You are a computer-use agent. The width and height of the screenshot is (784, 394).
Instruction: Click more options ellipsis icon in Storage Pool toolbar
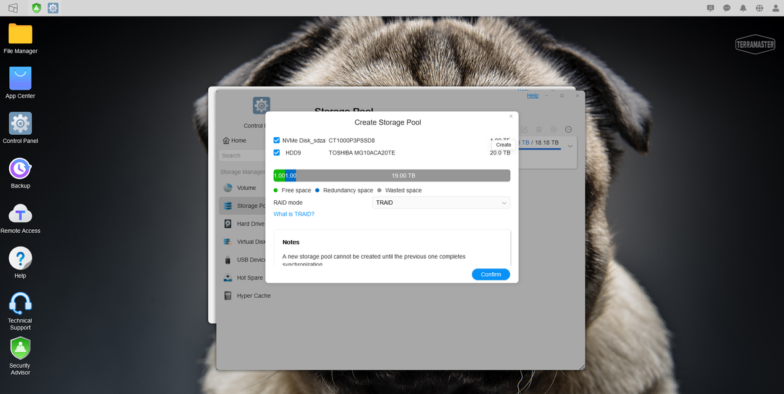[x=568, y=129]
